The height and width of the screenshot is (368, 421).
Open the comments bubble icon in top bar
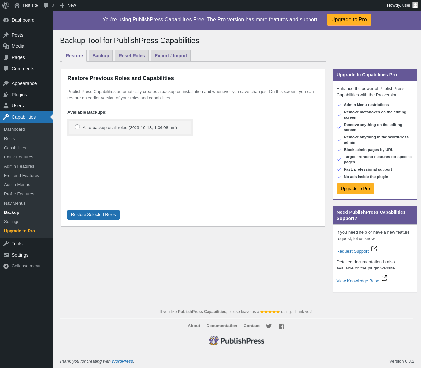coord(46,5)
